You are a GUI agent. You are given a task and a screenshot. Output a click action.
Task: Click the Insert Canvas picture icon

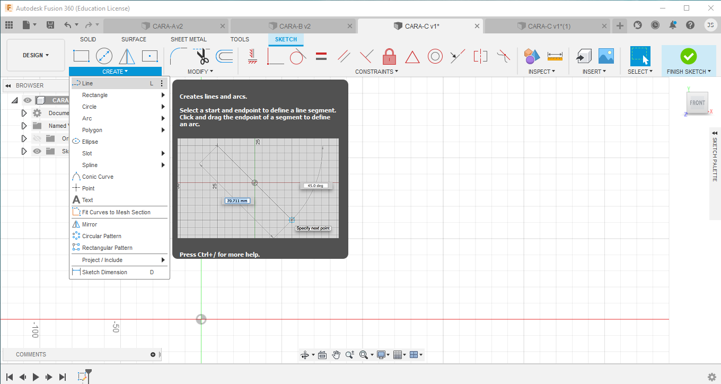[x=606, y=56]
